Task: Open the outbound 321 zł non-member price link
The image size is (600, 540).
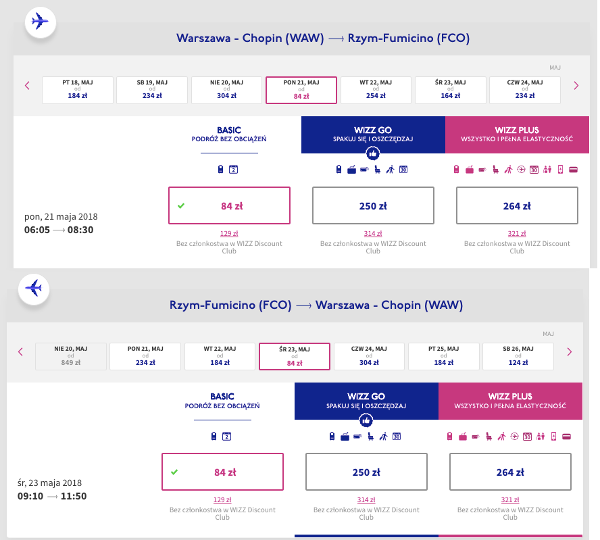Action: (517, 233)
